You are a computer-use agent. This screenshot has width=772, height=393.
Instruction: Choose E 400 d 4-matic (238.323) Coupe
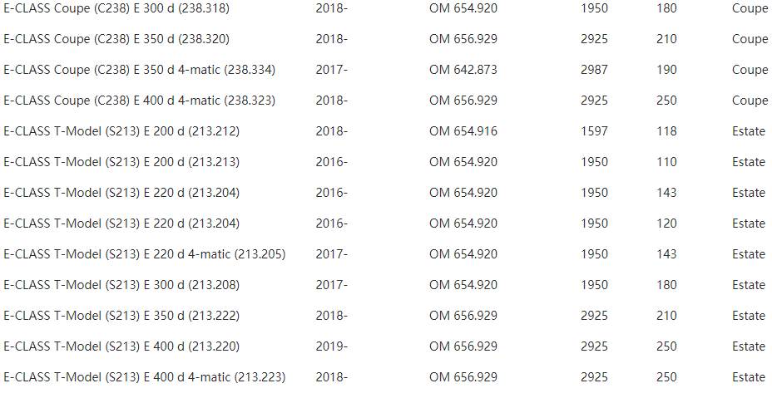(x=386, y=101)
